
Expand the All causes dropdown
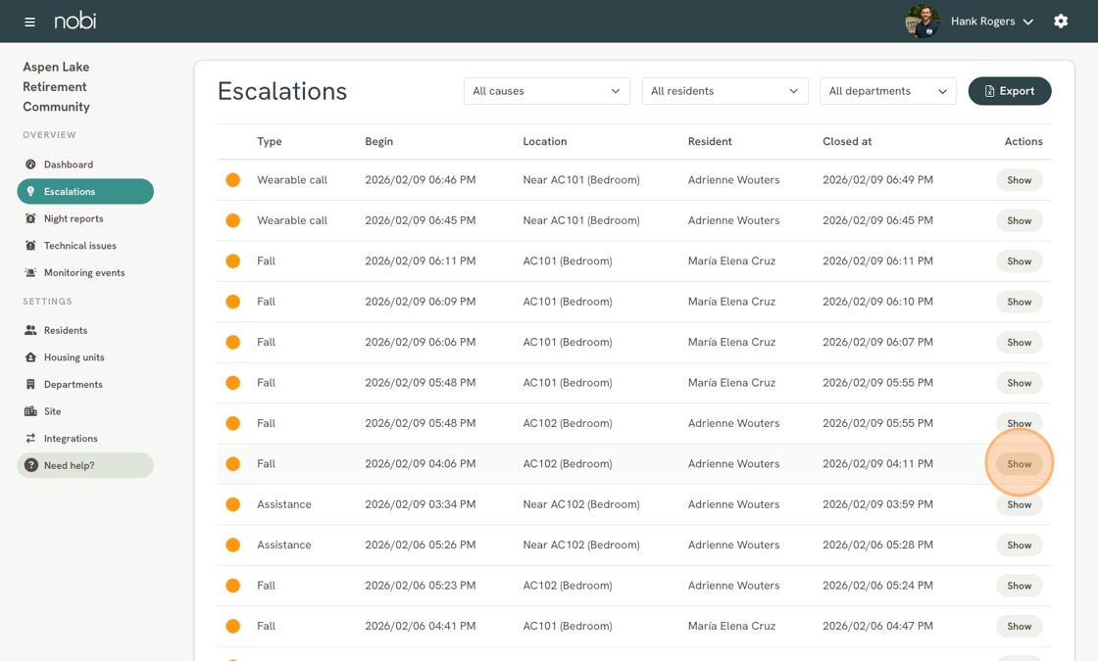[547, 91]
